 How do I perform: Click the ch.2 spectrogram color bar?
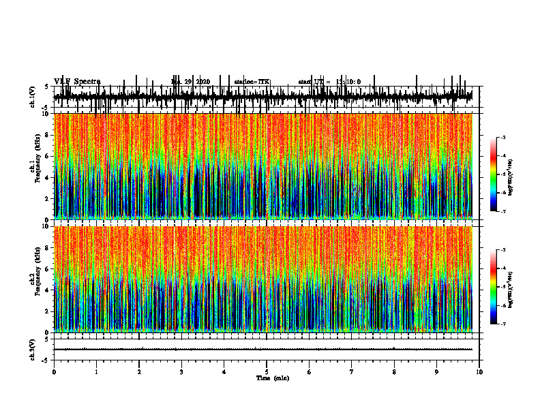pos(493,287)
